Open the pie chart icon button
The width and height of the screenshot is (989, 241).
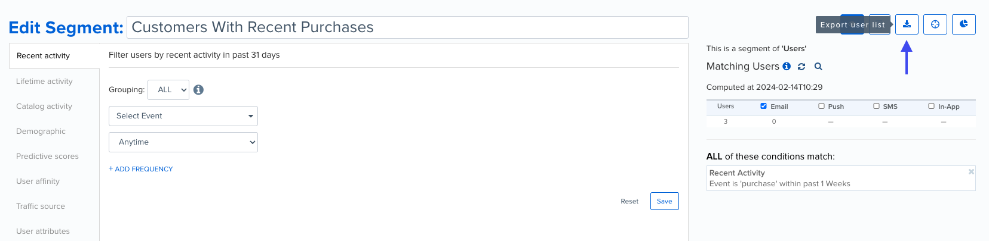tap(964, 24)
